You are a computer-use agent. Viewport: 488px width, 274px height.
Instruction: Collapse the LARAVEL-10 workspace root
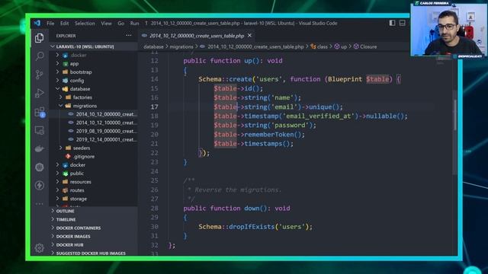[x=93, y=46]
